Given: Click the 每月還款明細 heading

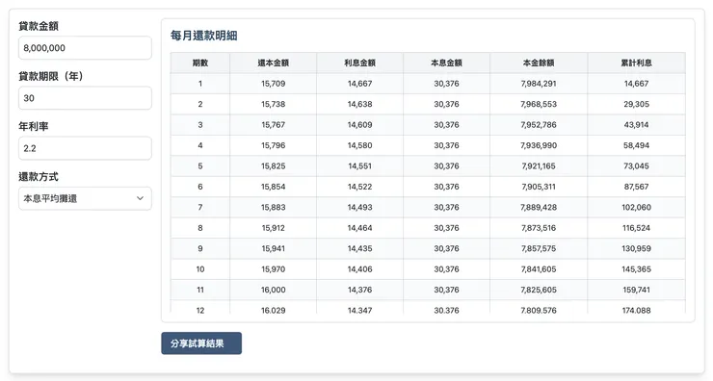Looking at the screenshot, I should coord(203,36).
